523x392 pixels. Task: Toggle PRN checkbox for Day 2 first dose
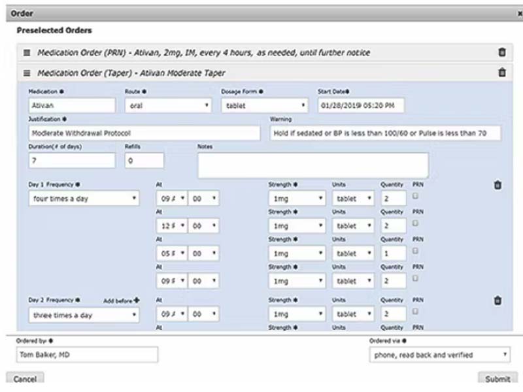click(x=416, y=311)
